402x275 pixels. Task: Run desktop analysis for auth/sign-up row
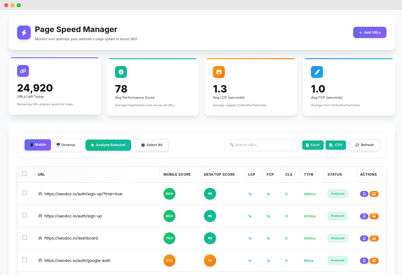pos(374,216)
